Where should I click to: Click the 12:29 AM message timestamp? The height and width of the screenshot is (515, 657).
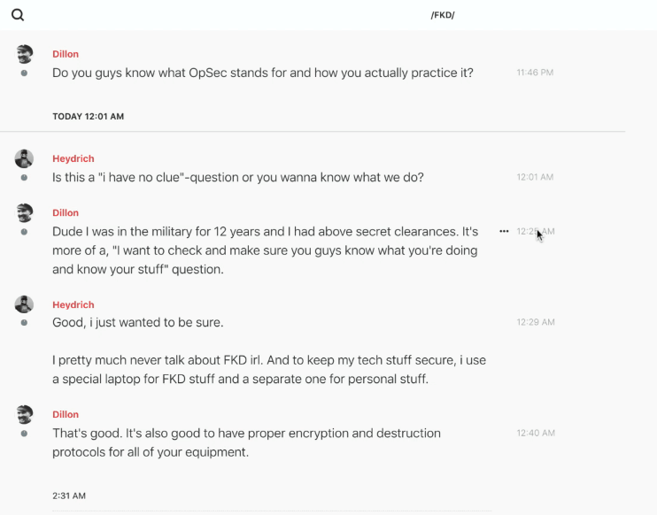point(535,322)
